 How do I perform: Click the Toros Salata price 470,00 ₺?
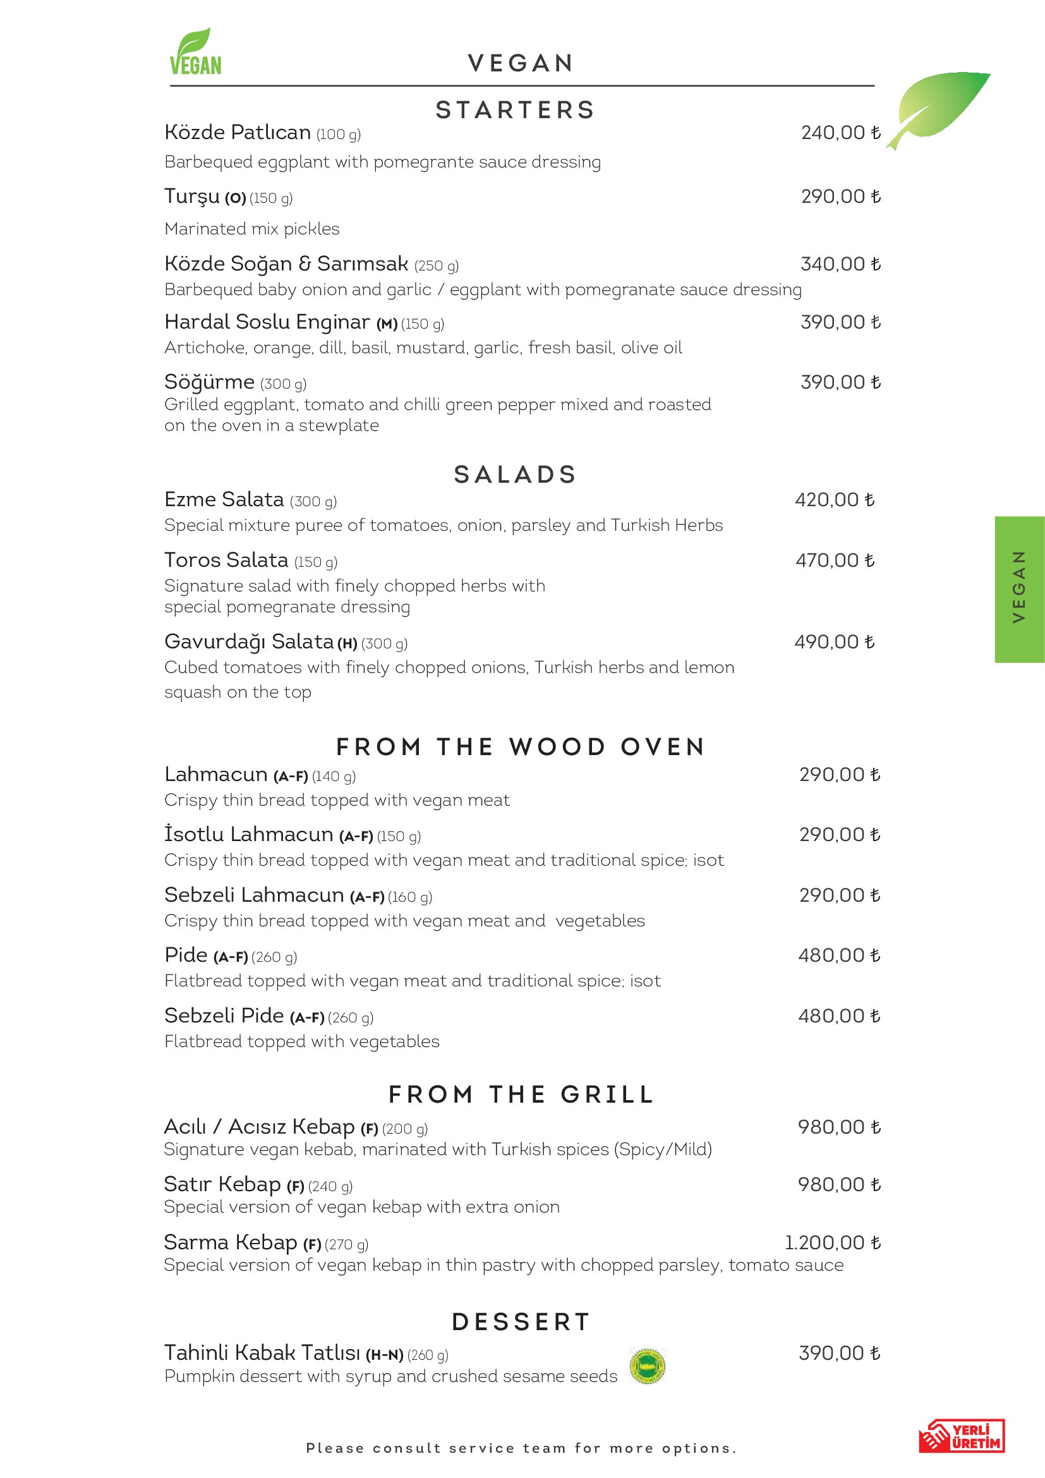coord(835,560)
